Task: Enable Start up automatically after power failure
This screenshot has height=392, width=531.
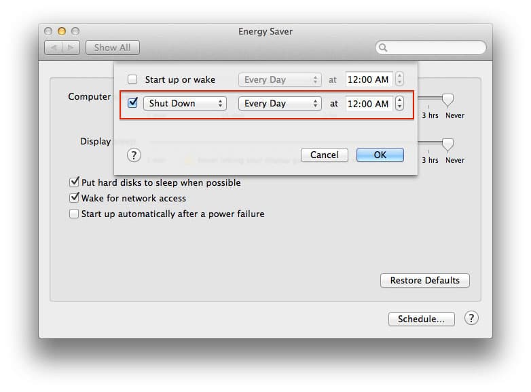Action: (x=74, y=214)
